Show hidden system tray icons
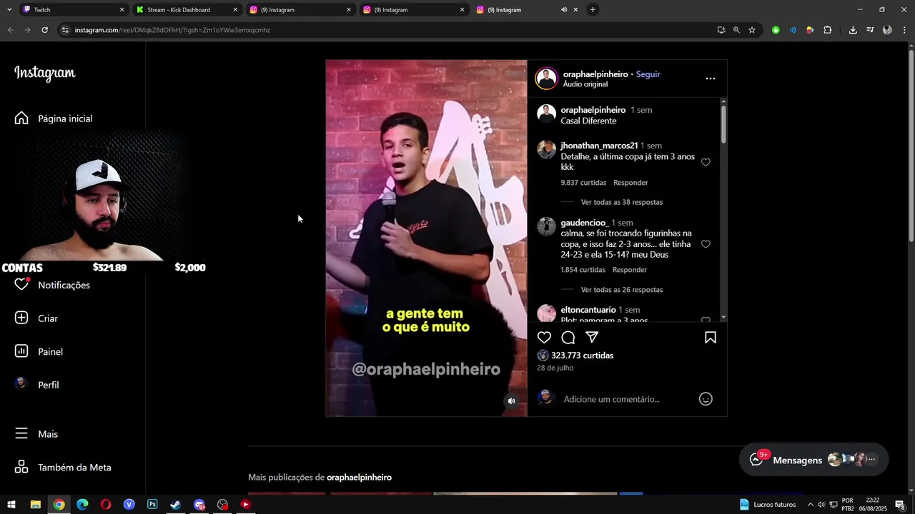915x514 pixels. (810, 505)
